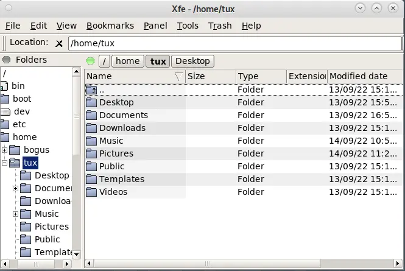
Task: Open the Bookmarks menu
Action: coord(110,26)
